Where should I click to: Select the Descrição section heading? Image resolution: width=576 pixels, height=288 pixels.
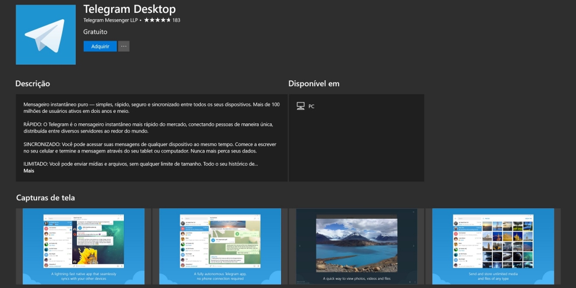coord(33,84)
